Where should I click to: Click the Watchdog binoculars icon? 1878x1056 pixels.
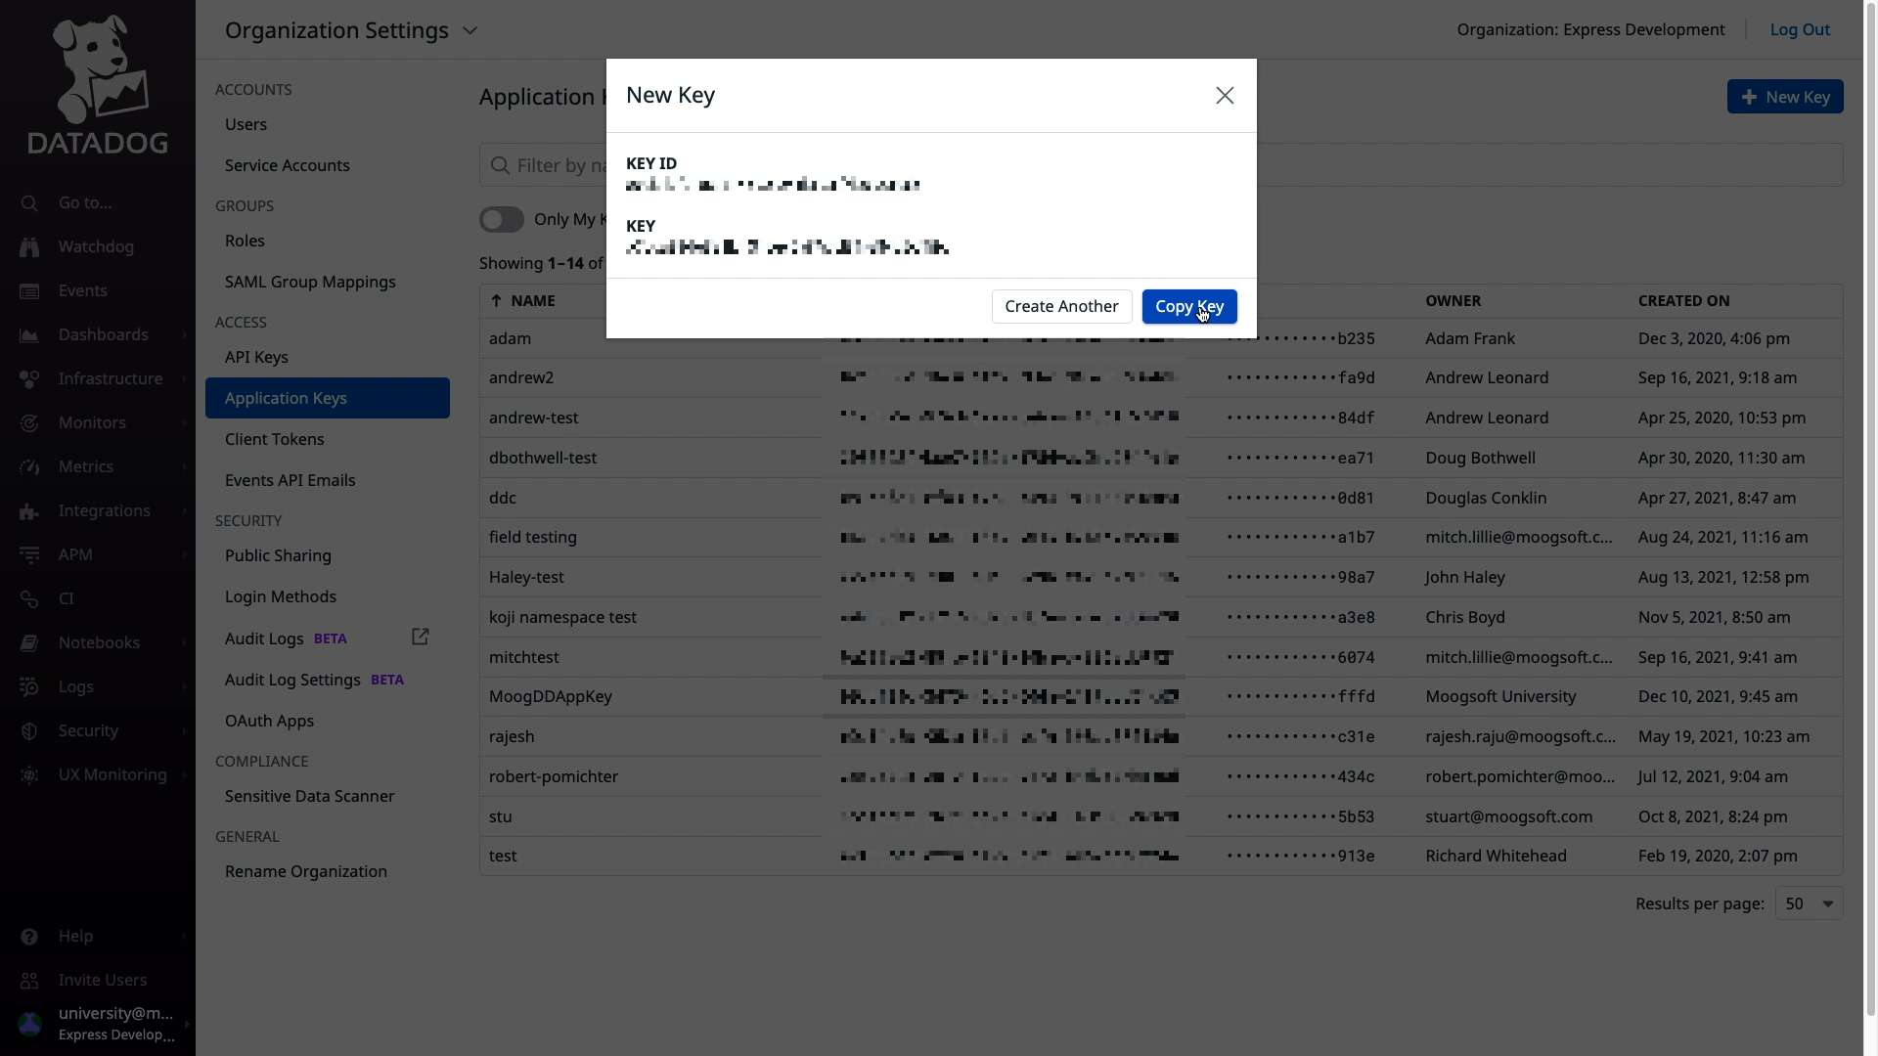29,247
